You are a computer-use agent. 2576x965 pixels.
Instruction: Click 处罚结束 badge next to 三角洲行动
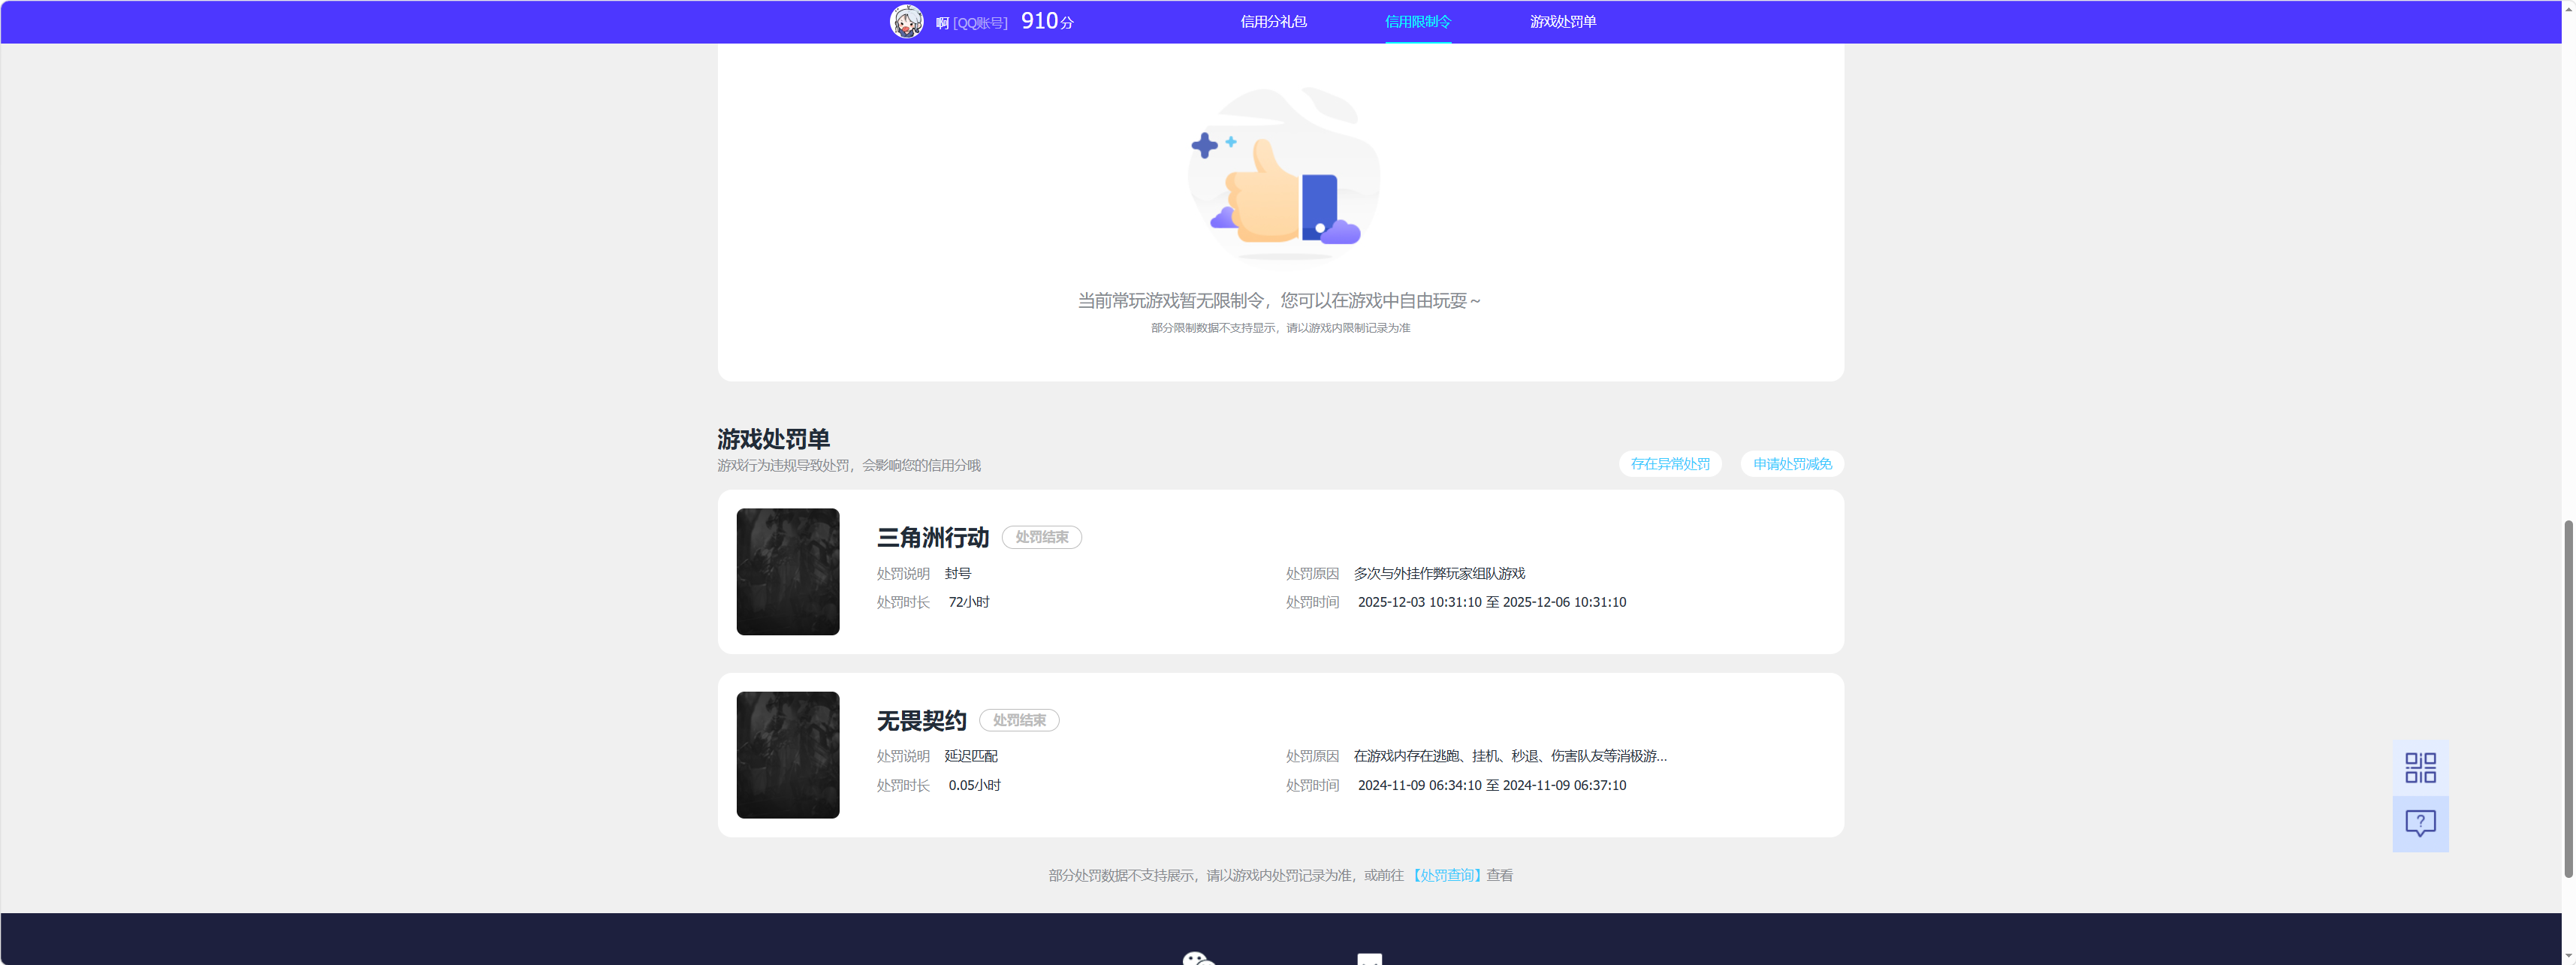click(x=1041, y=537)
